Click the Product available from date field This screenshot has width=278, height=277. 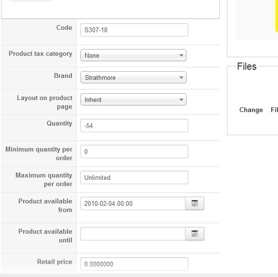(133, 203)
